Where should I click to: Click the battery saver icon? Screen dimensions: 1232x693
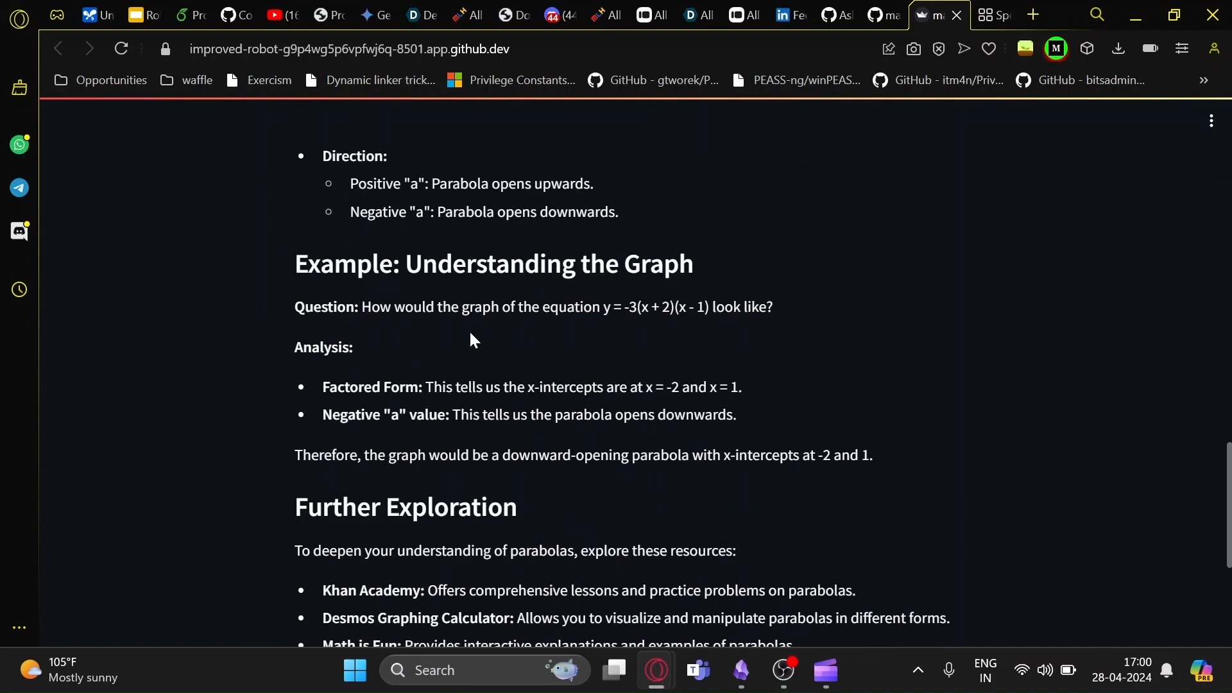click(1150, 49)
